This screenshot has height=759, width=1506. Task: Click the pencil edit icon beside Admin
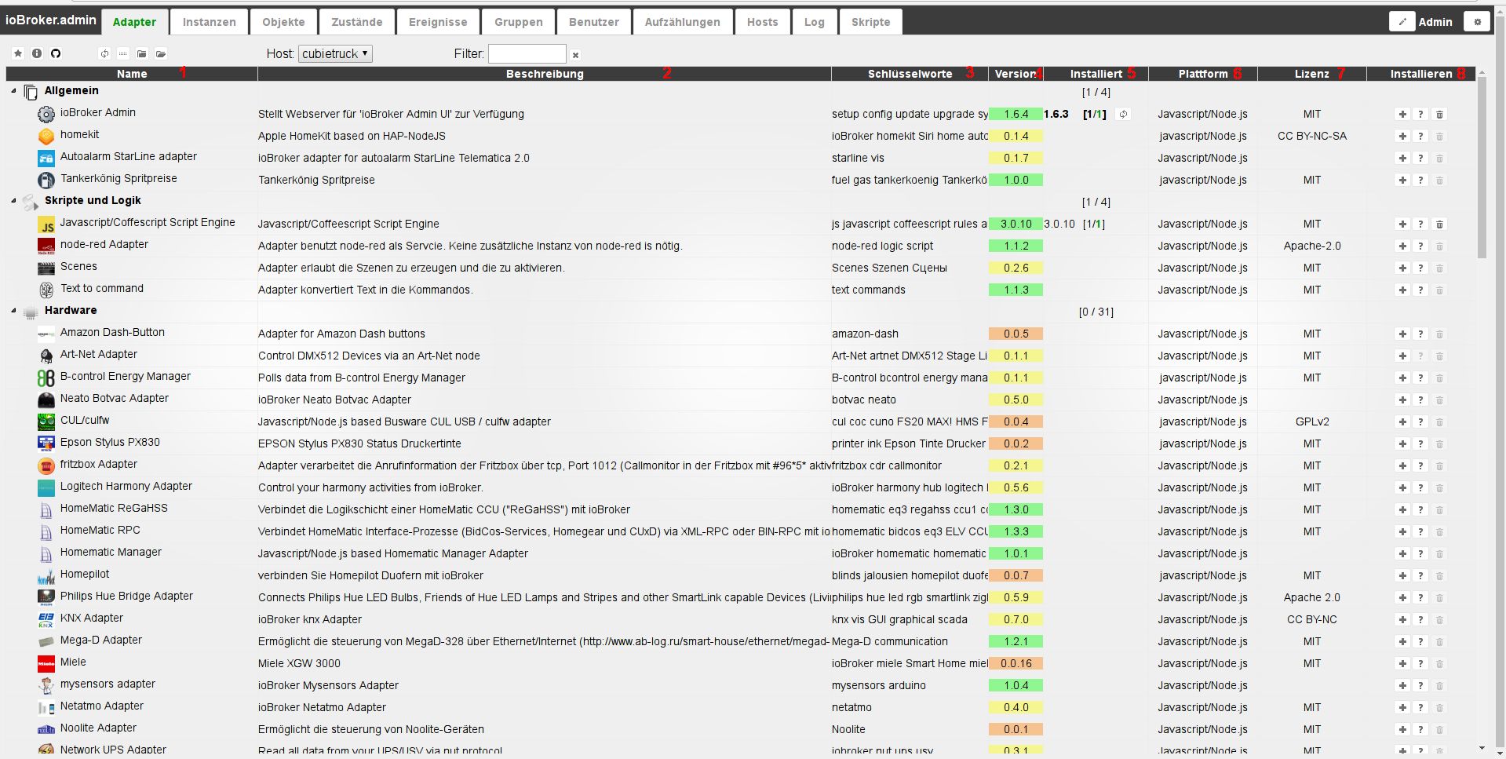point(1402,22)
